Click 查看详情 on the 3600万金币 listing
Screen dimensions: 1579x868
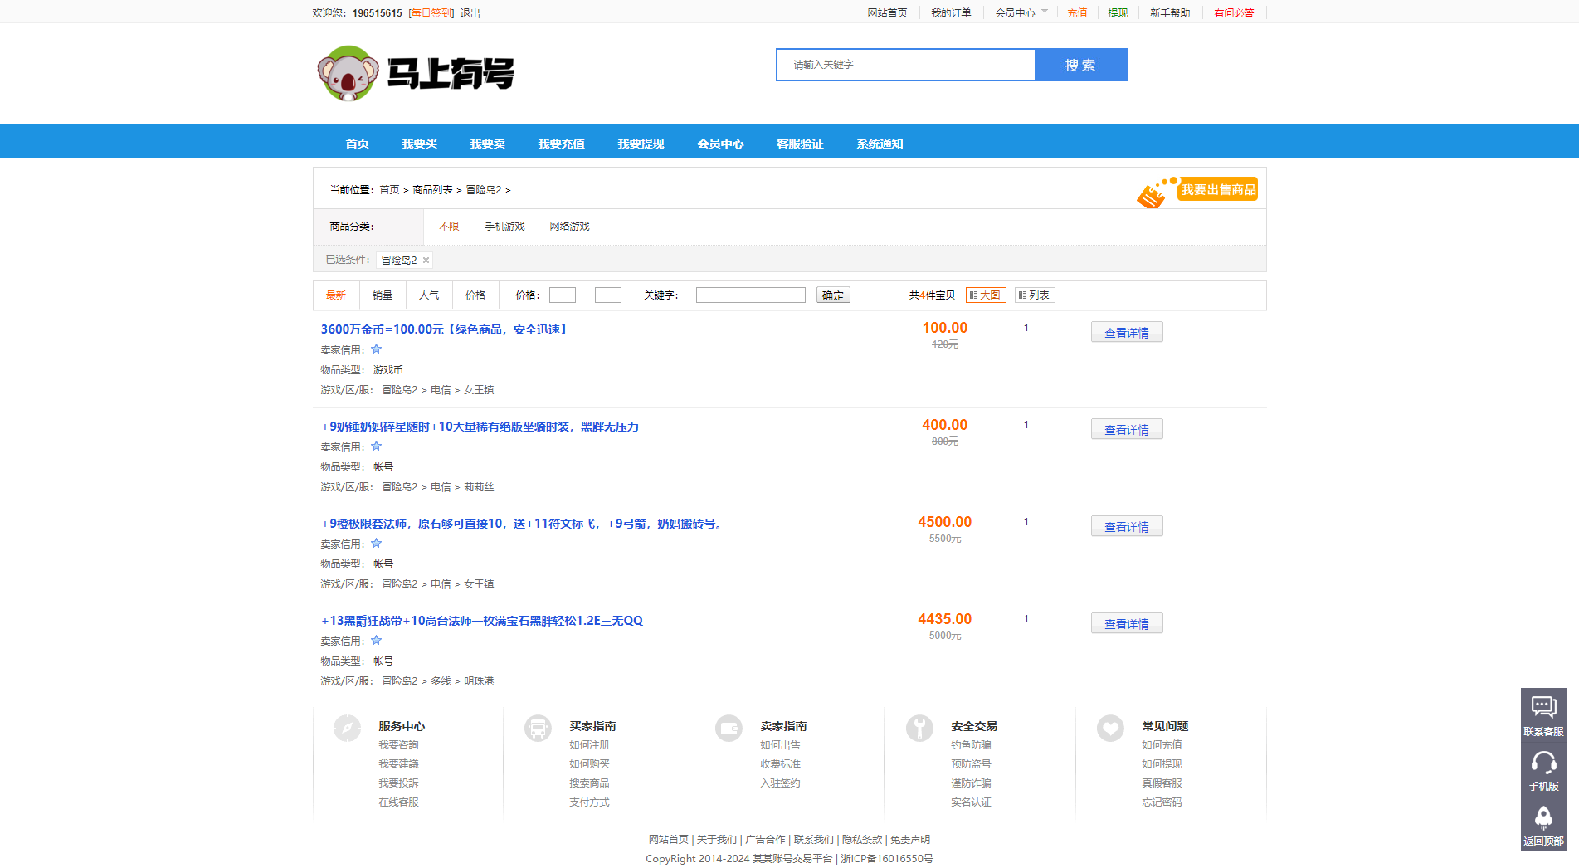click(x=1126, y=331)
